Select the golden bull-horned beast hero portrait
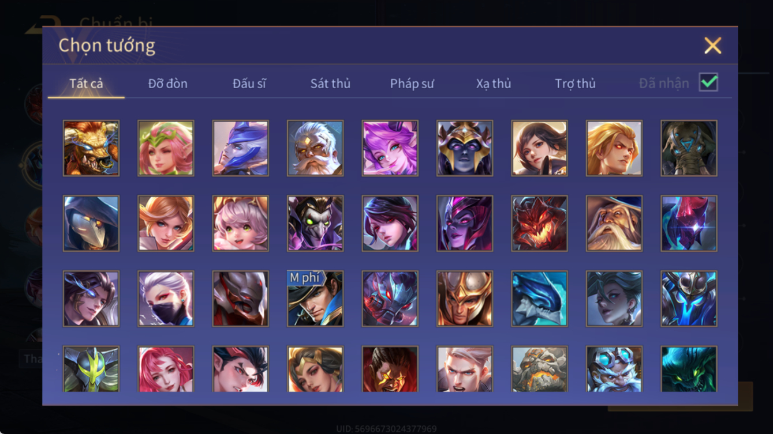 [x=91, y=148]
